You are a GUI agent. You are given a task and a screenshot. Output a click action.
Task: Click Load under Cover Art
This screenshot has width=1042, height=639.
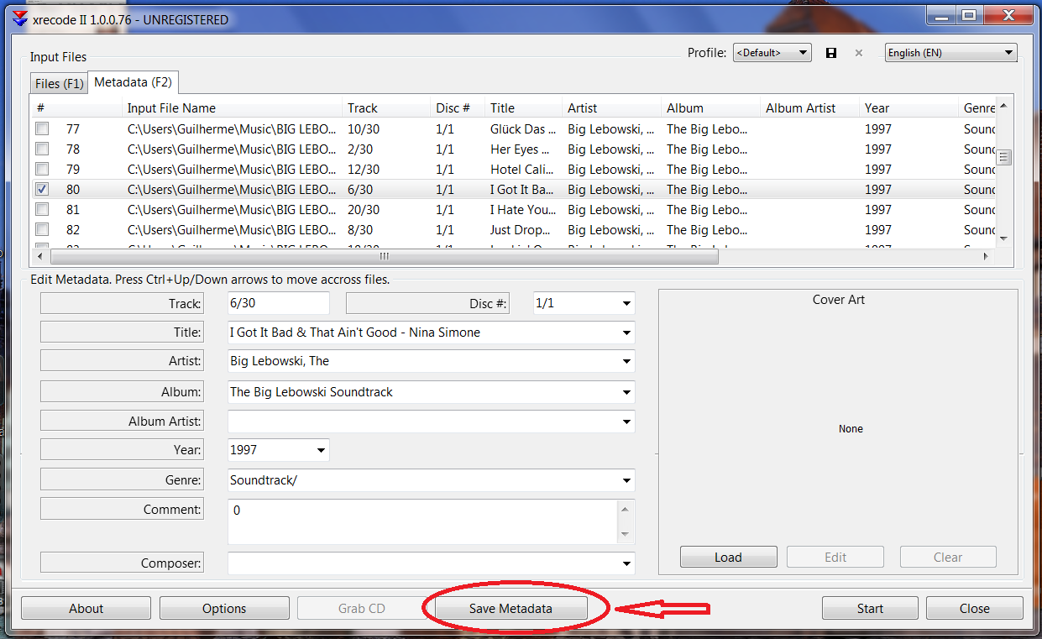pyautogui.click(x=728, y=558)
